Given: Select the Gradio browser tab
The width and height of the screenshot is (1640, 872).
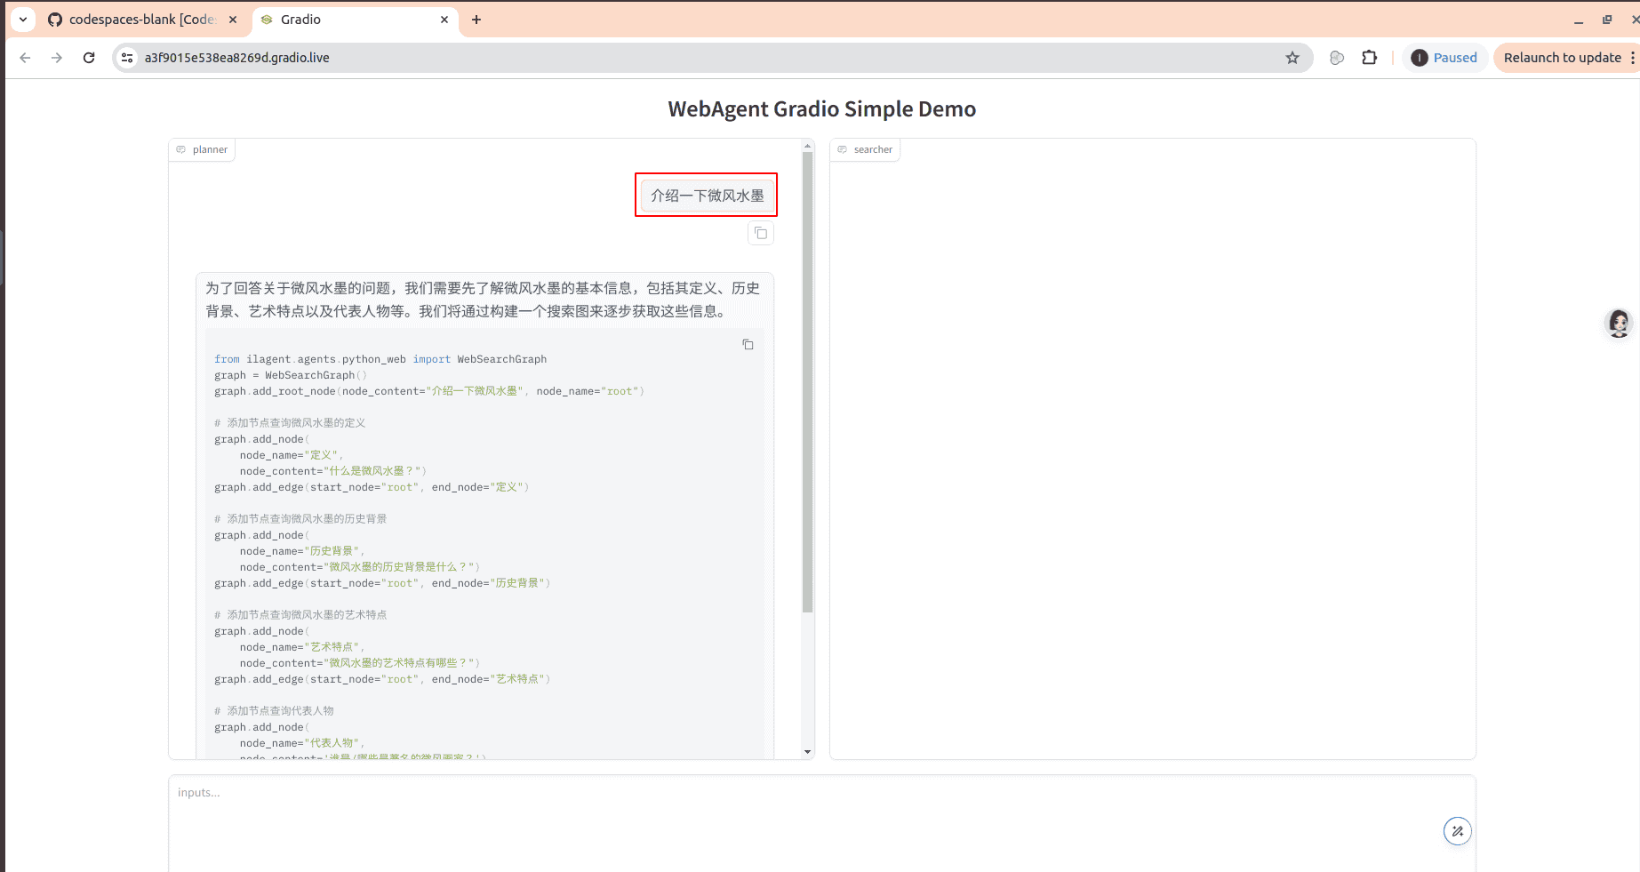Looking at the screenshot, I should (347, 20).
